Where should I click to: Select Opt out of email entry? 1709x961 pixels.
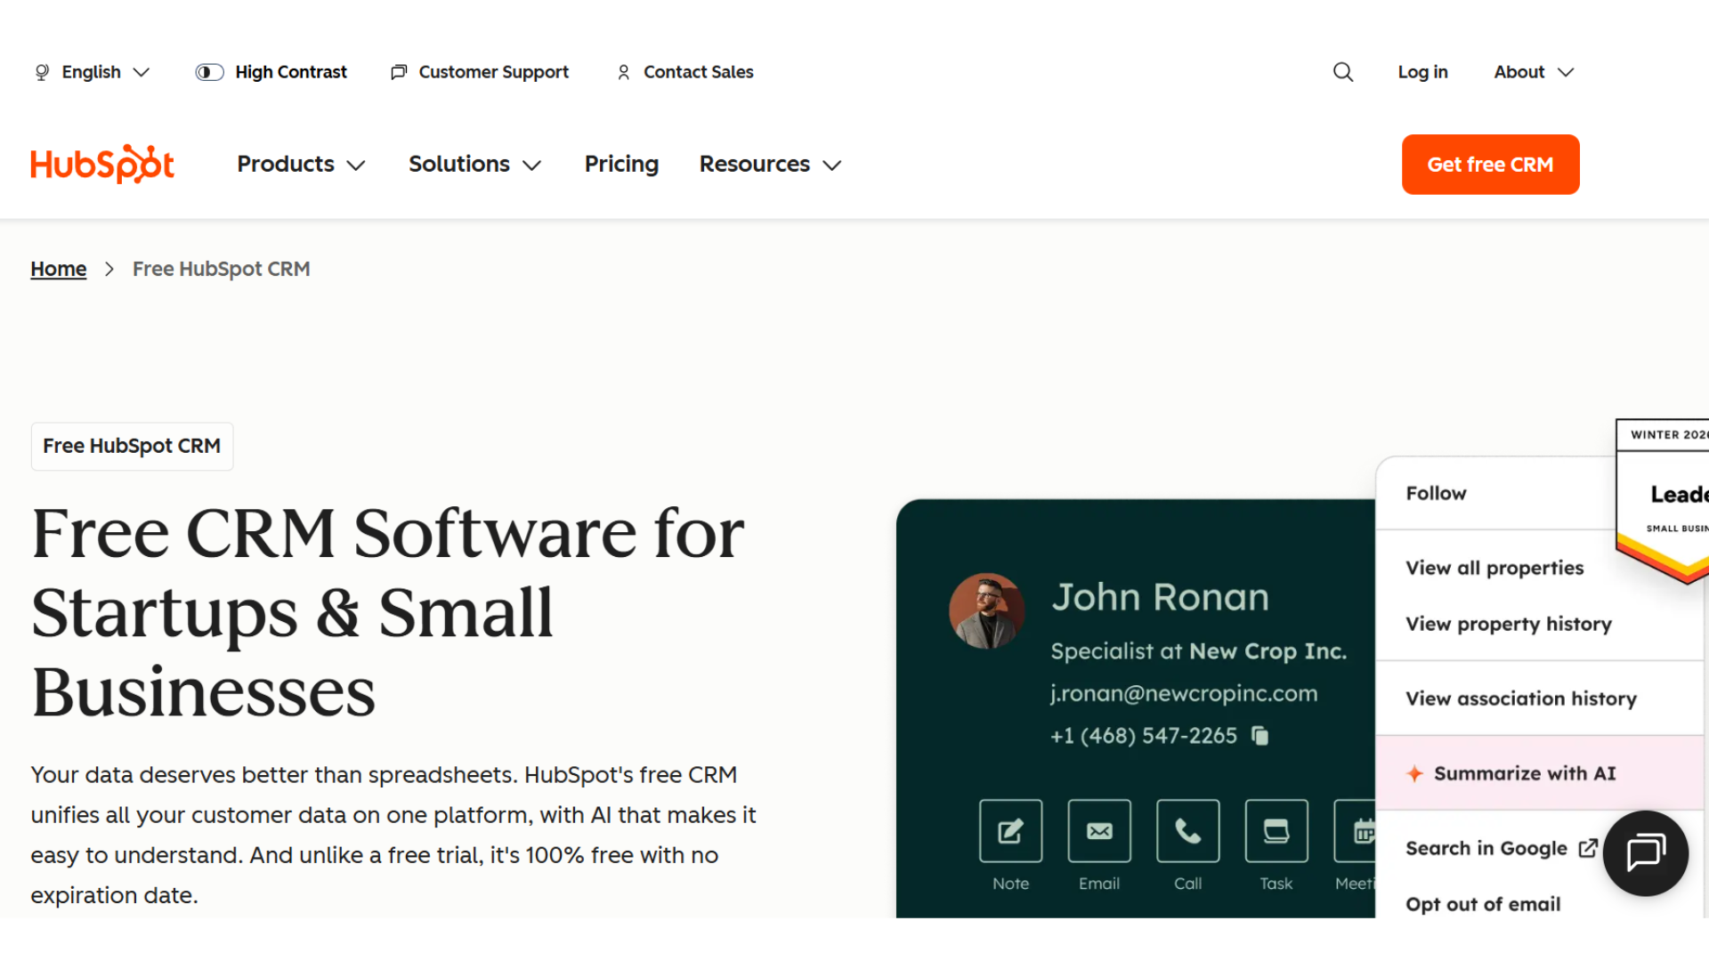point(1483,904)
